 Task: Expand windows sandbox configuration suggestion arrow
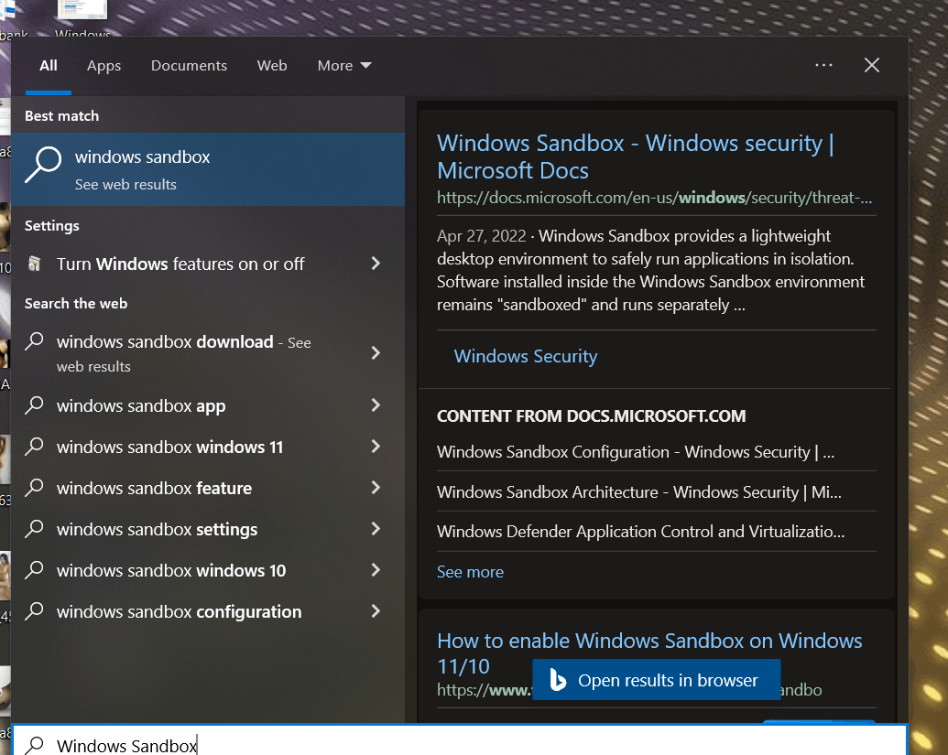[x=376, y=611]
